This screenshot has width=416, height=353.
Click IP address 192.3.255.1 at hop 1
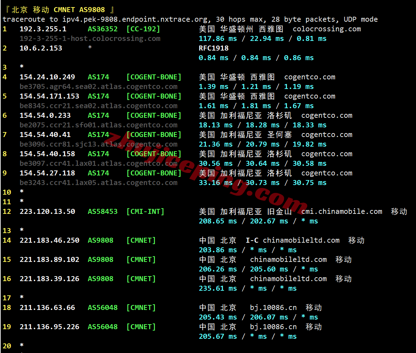43,29
